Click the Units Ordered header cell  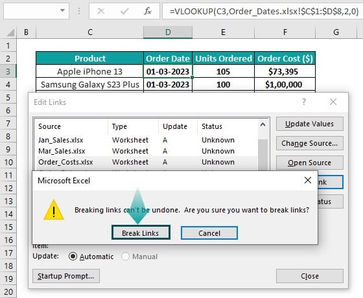(224, 58)
